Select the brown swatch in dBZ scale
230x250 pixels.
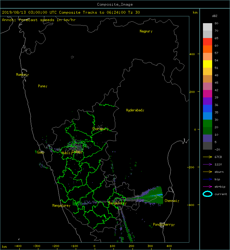(207, 79)
